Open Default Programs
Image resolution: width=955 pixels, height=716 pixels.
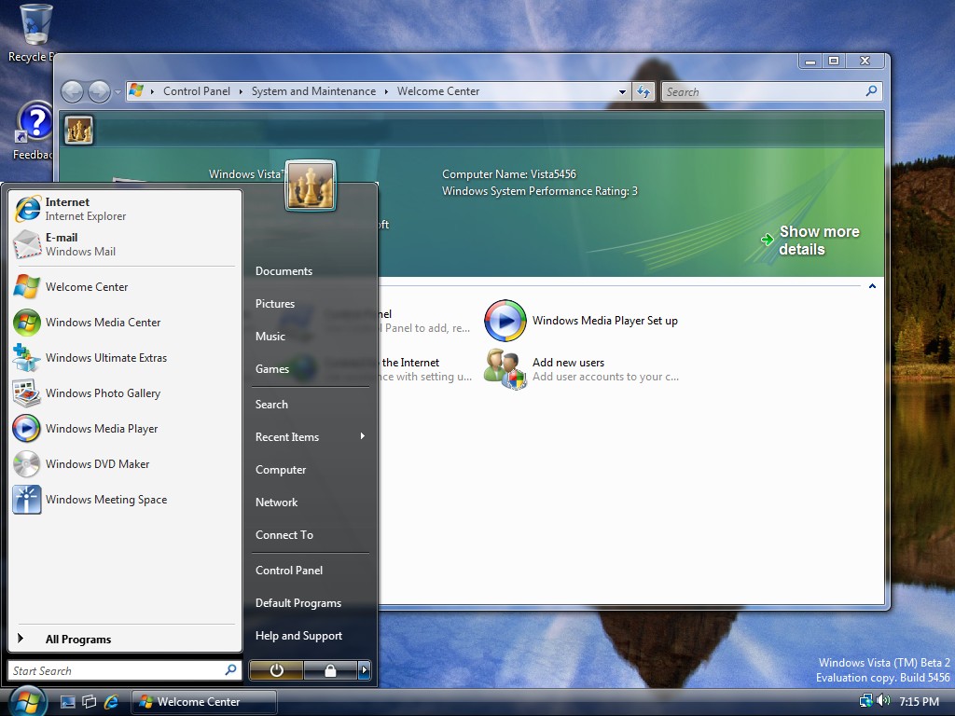311,603
